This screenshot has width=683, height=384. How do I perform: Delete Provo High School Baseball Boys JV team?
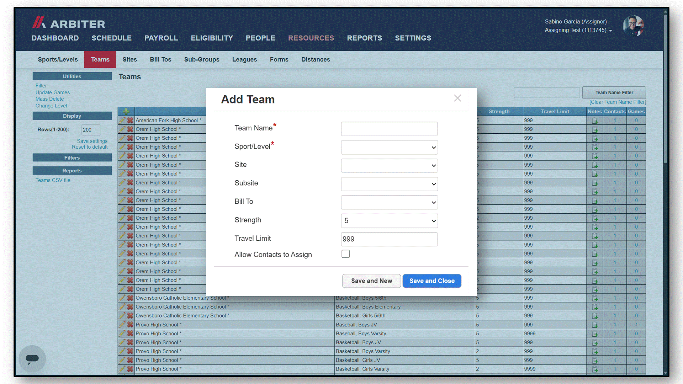(130, 325)
